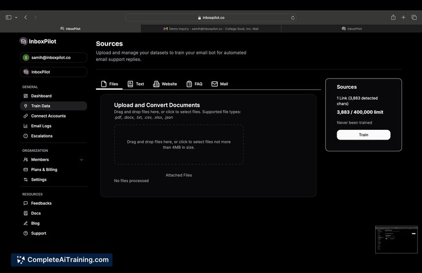
Task: Open the Dashboard icon in sidebar
Action: pos(26,96)
